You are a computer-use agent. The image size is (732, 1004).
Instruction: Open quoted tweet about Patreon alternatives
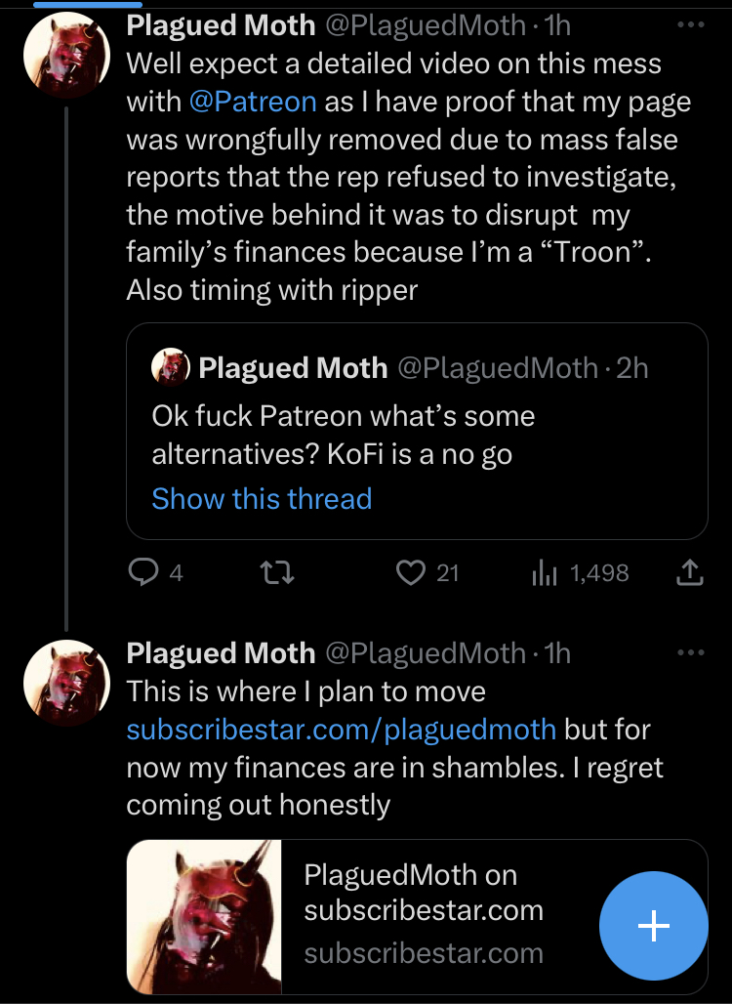pyautogui.click(x=417, y=431)
